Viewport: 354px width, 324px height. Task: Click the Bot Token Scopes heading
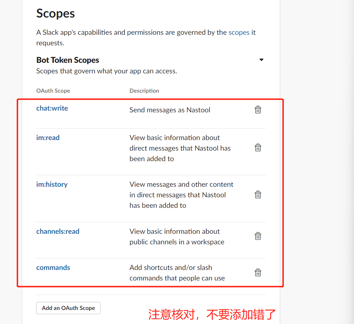(x=68, y=60)
